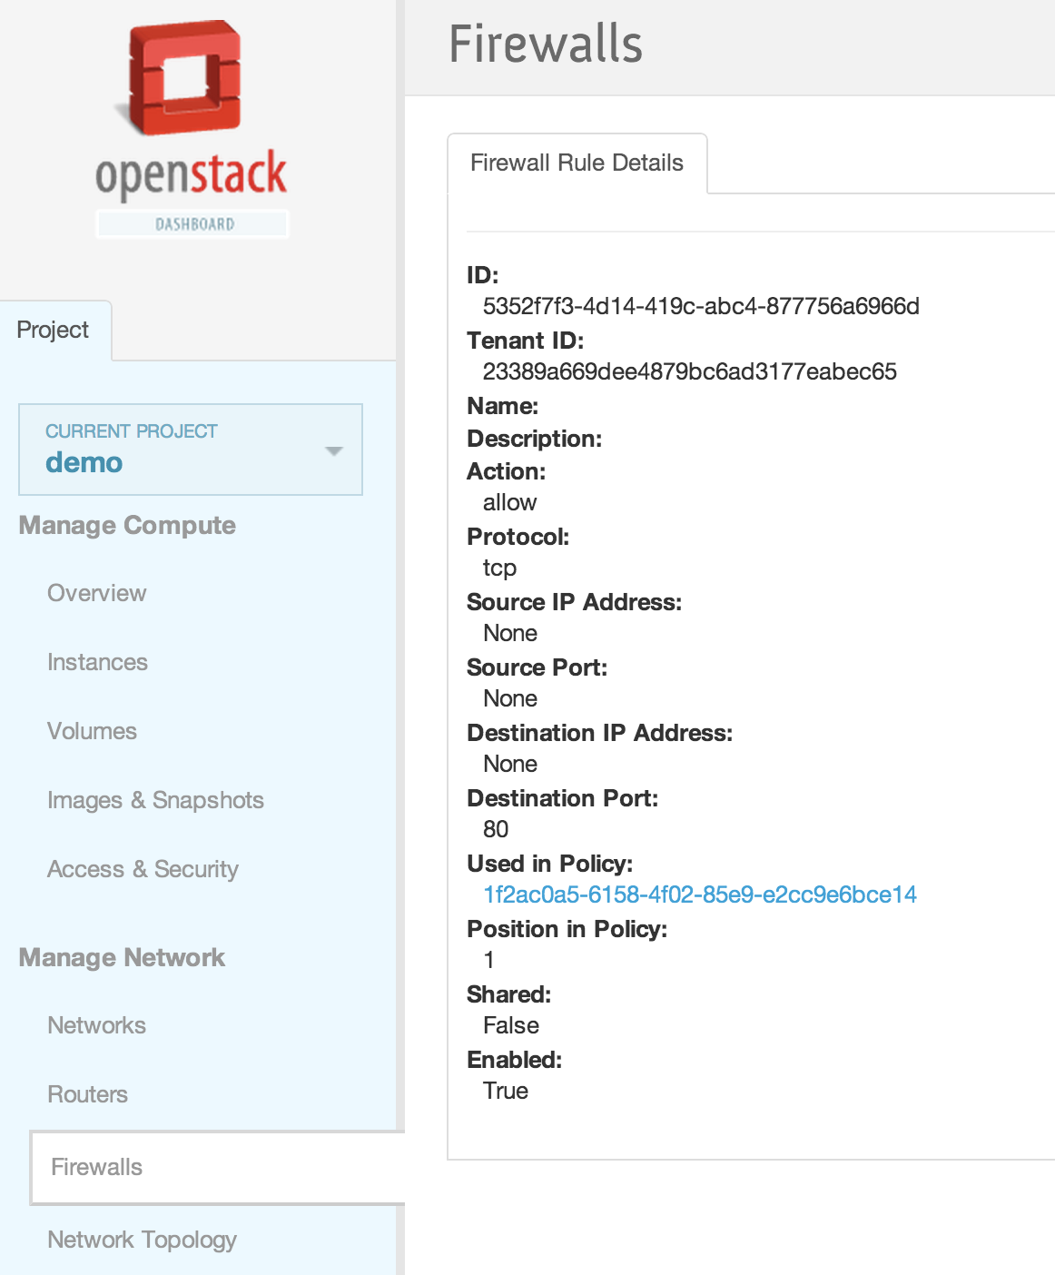Open Network Topology
The image size is (1055, 1275).
[x=142, y=1240]
